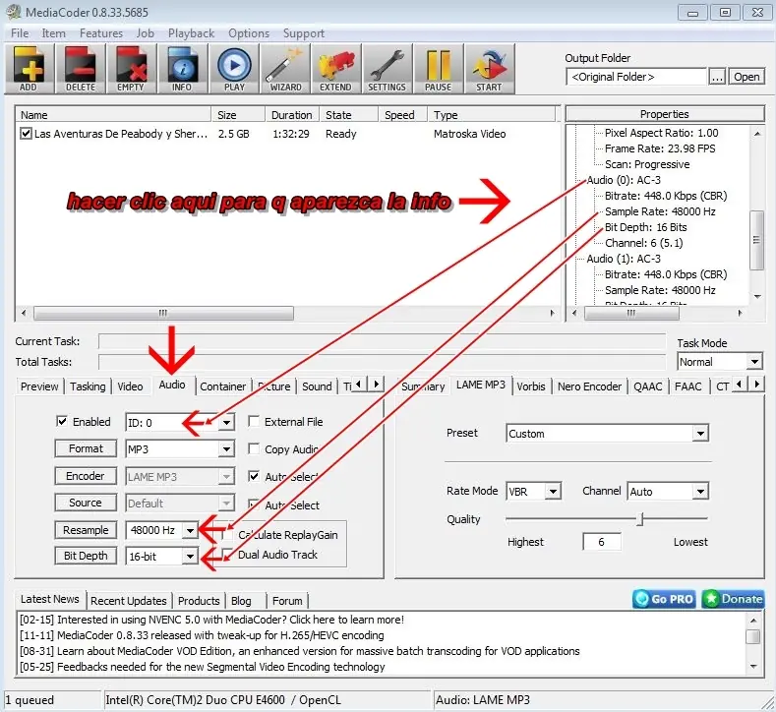
Task: Open the Playback menu
Action: tap(191, 33)
